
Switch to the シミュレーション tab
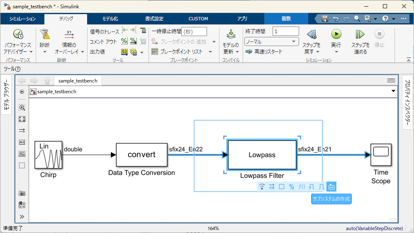click(x=22, y=19)
